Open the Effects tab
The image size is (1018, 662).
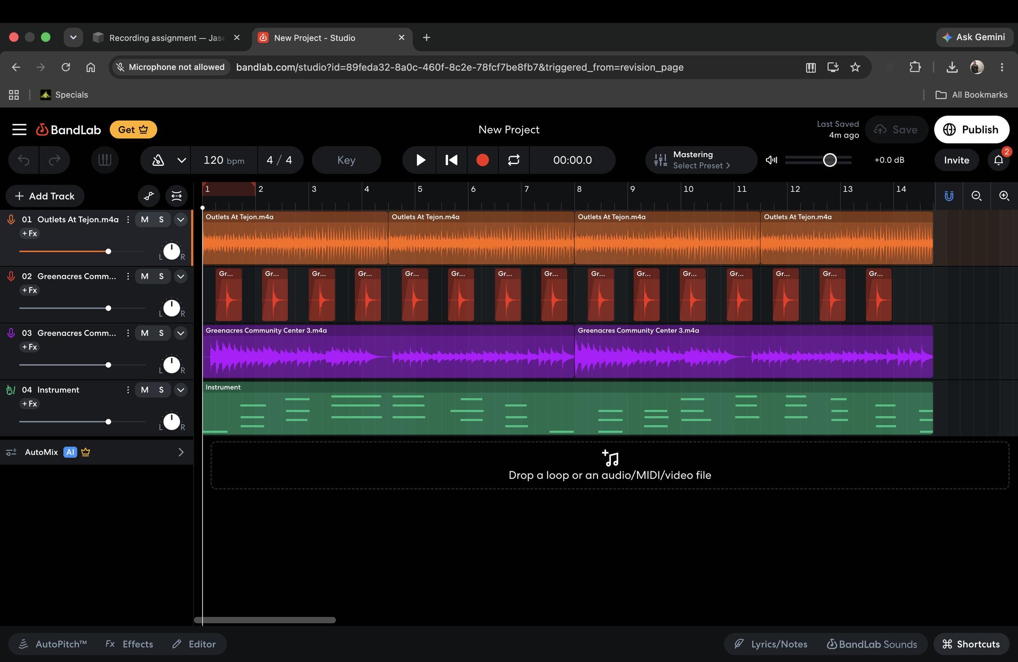coord(129,644)
